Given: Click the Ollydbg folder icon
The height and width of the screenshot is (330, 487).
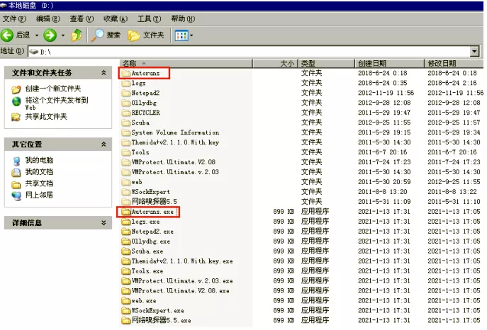Looking at the screenshot, I should point(125,103).
